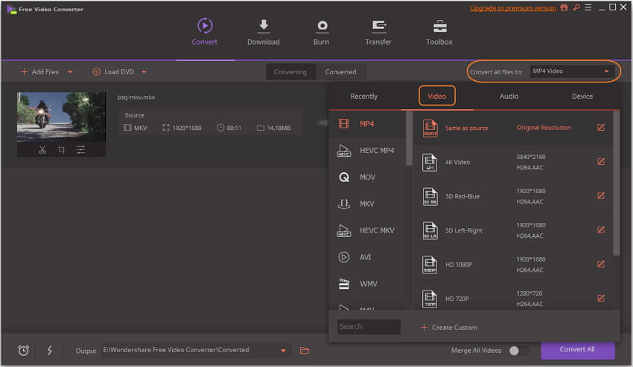Open the Output path dropdown
The height and width of the screenshot is (367, 633).
coord(283,351)
